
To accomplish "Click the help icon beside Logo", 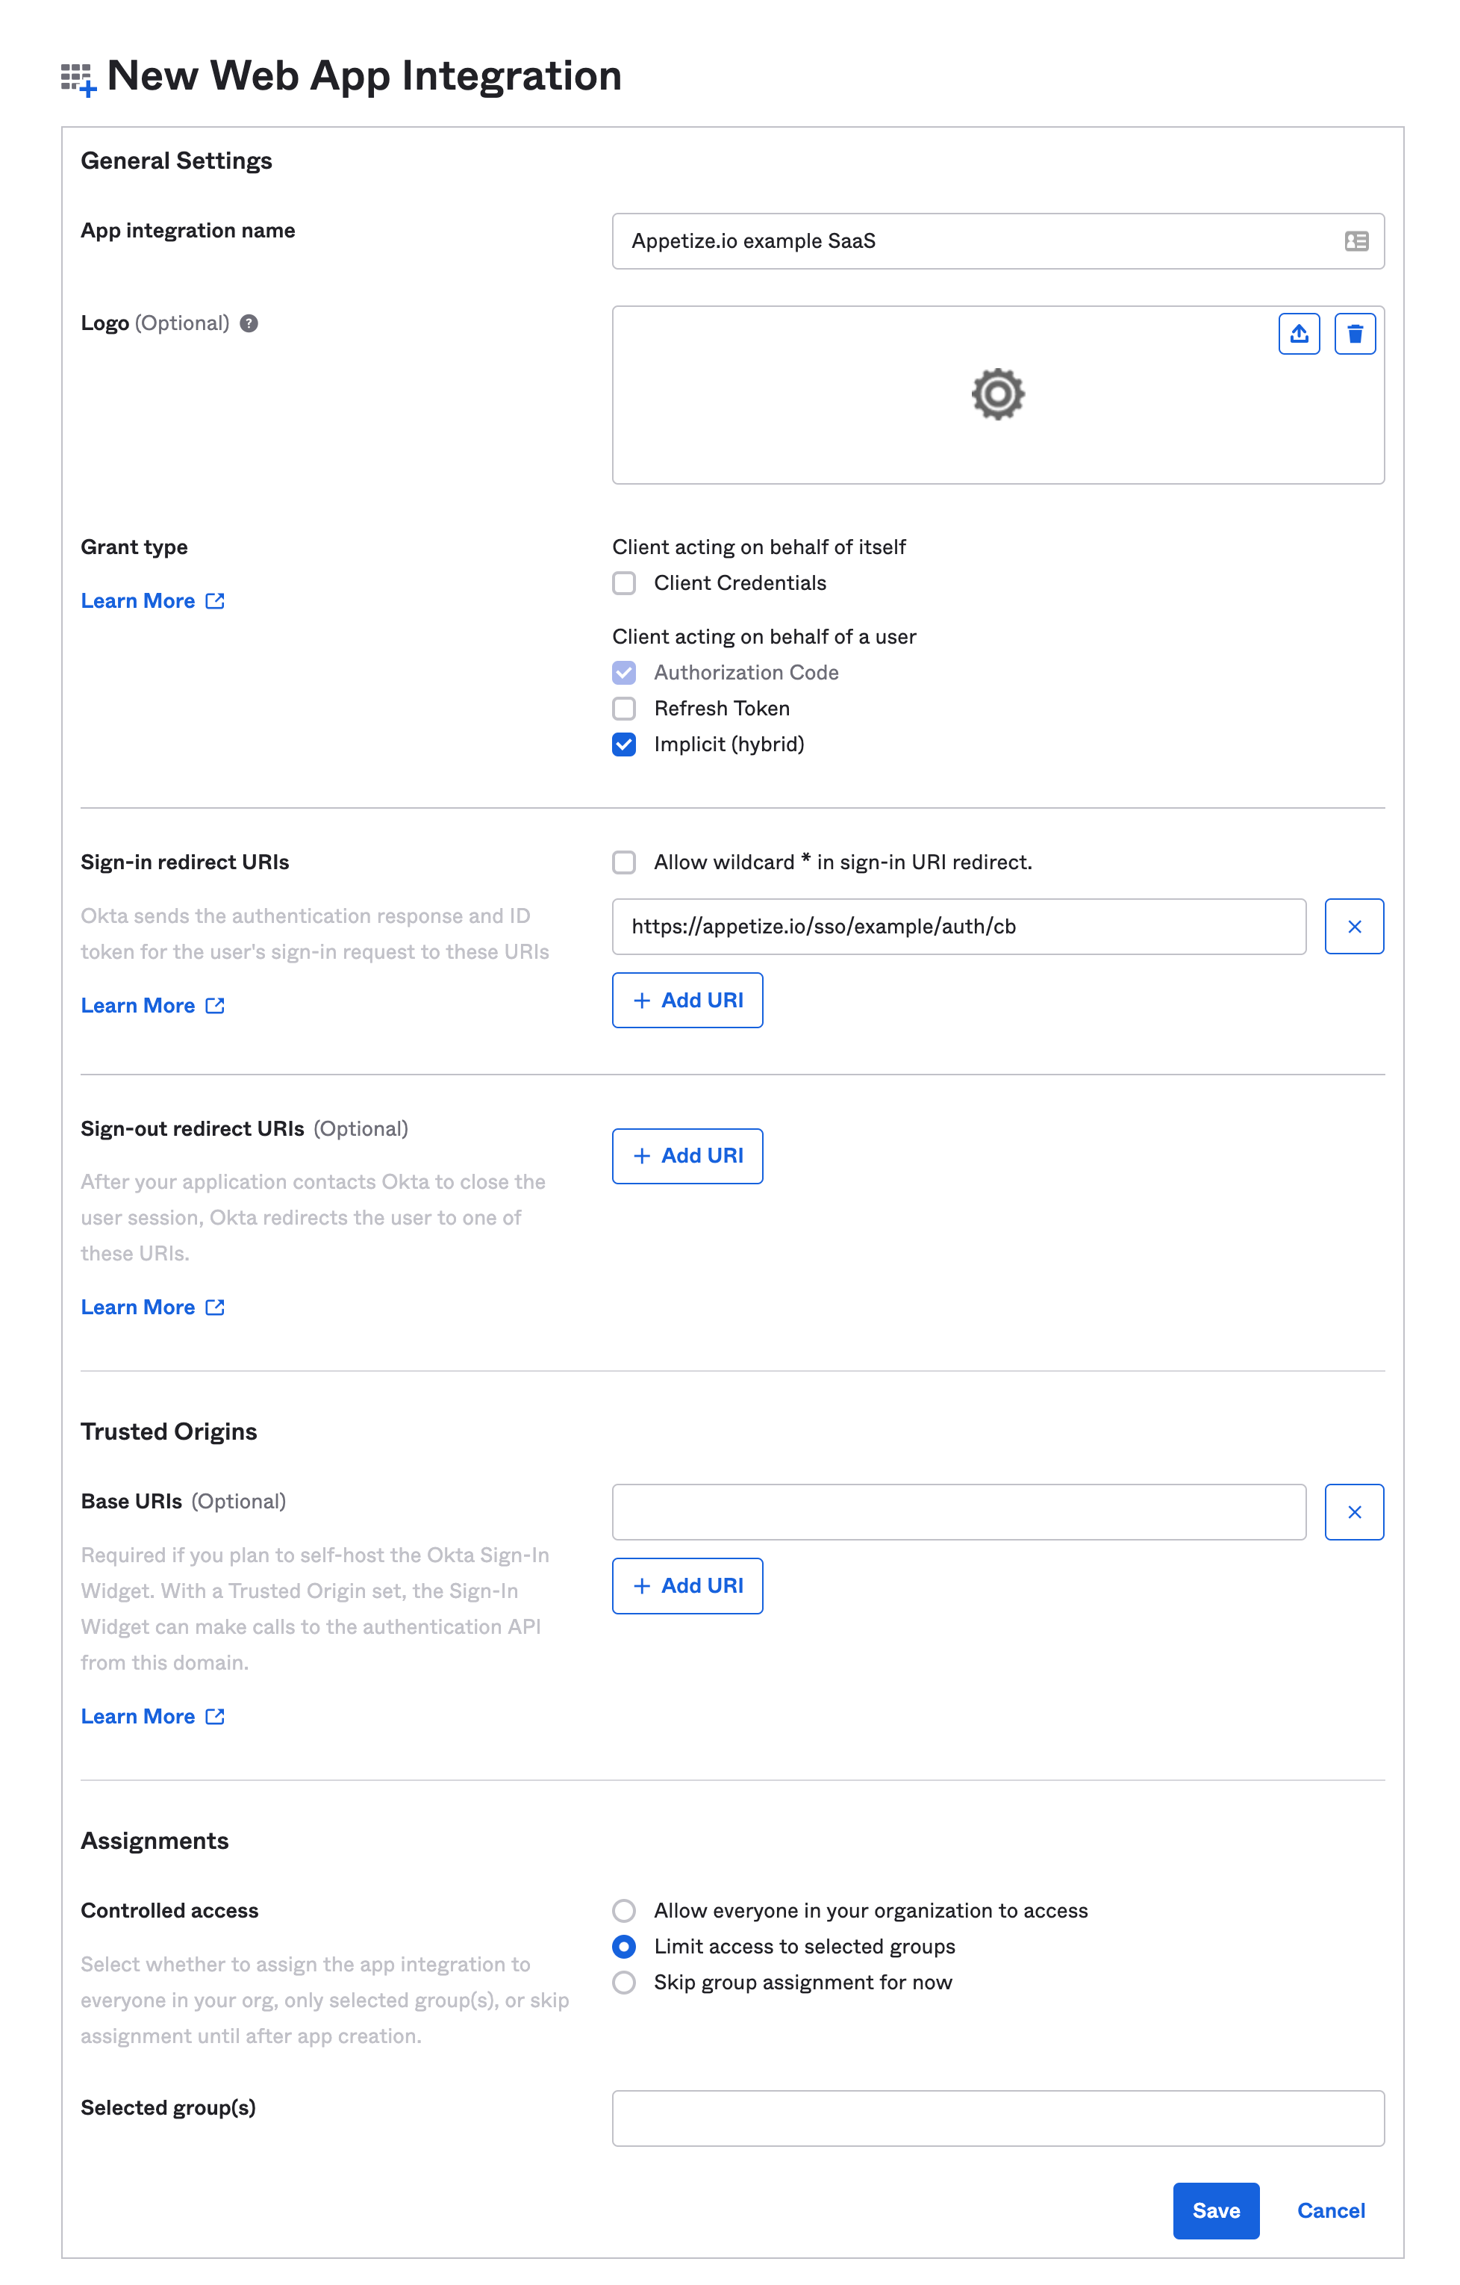I will pyautogui.click(x=248, y=323).
